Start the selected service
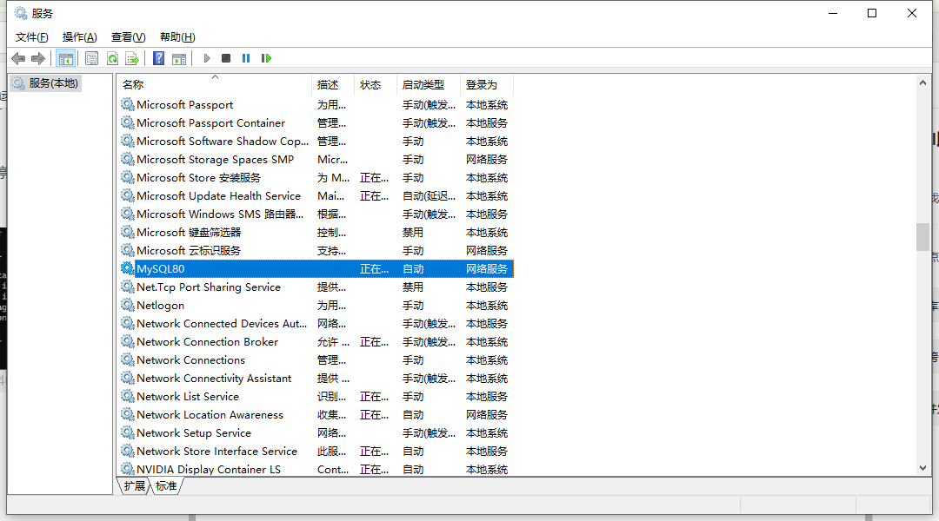939x521 pixels. pyautogui.click(x=207, y=58)
